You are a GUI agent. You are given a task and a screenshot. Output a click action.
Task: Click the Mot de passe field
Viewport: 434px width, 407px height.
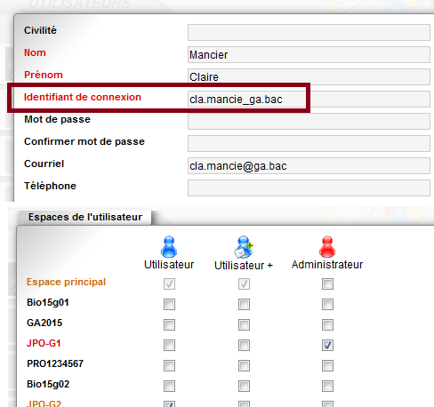coord(309,122)
